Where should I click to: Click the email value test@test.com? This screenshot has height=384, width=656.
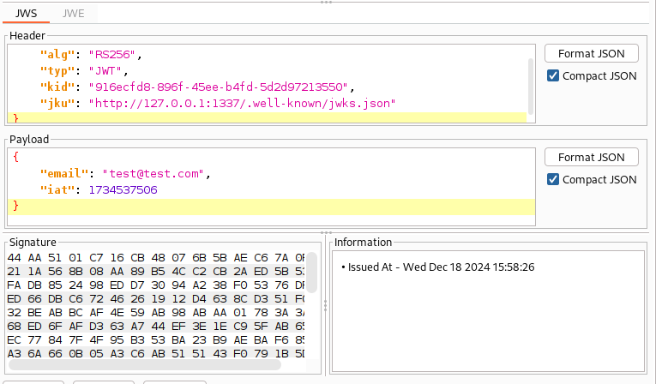click(155, 173)
